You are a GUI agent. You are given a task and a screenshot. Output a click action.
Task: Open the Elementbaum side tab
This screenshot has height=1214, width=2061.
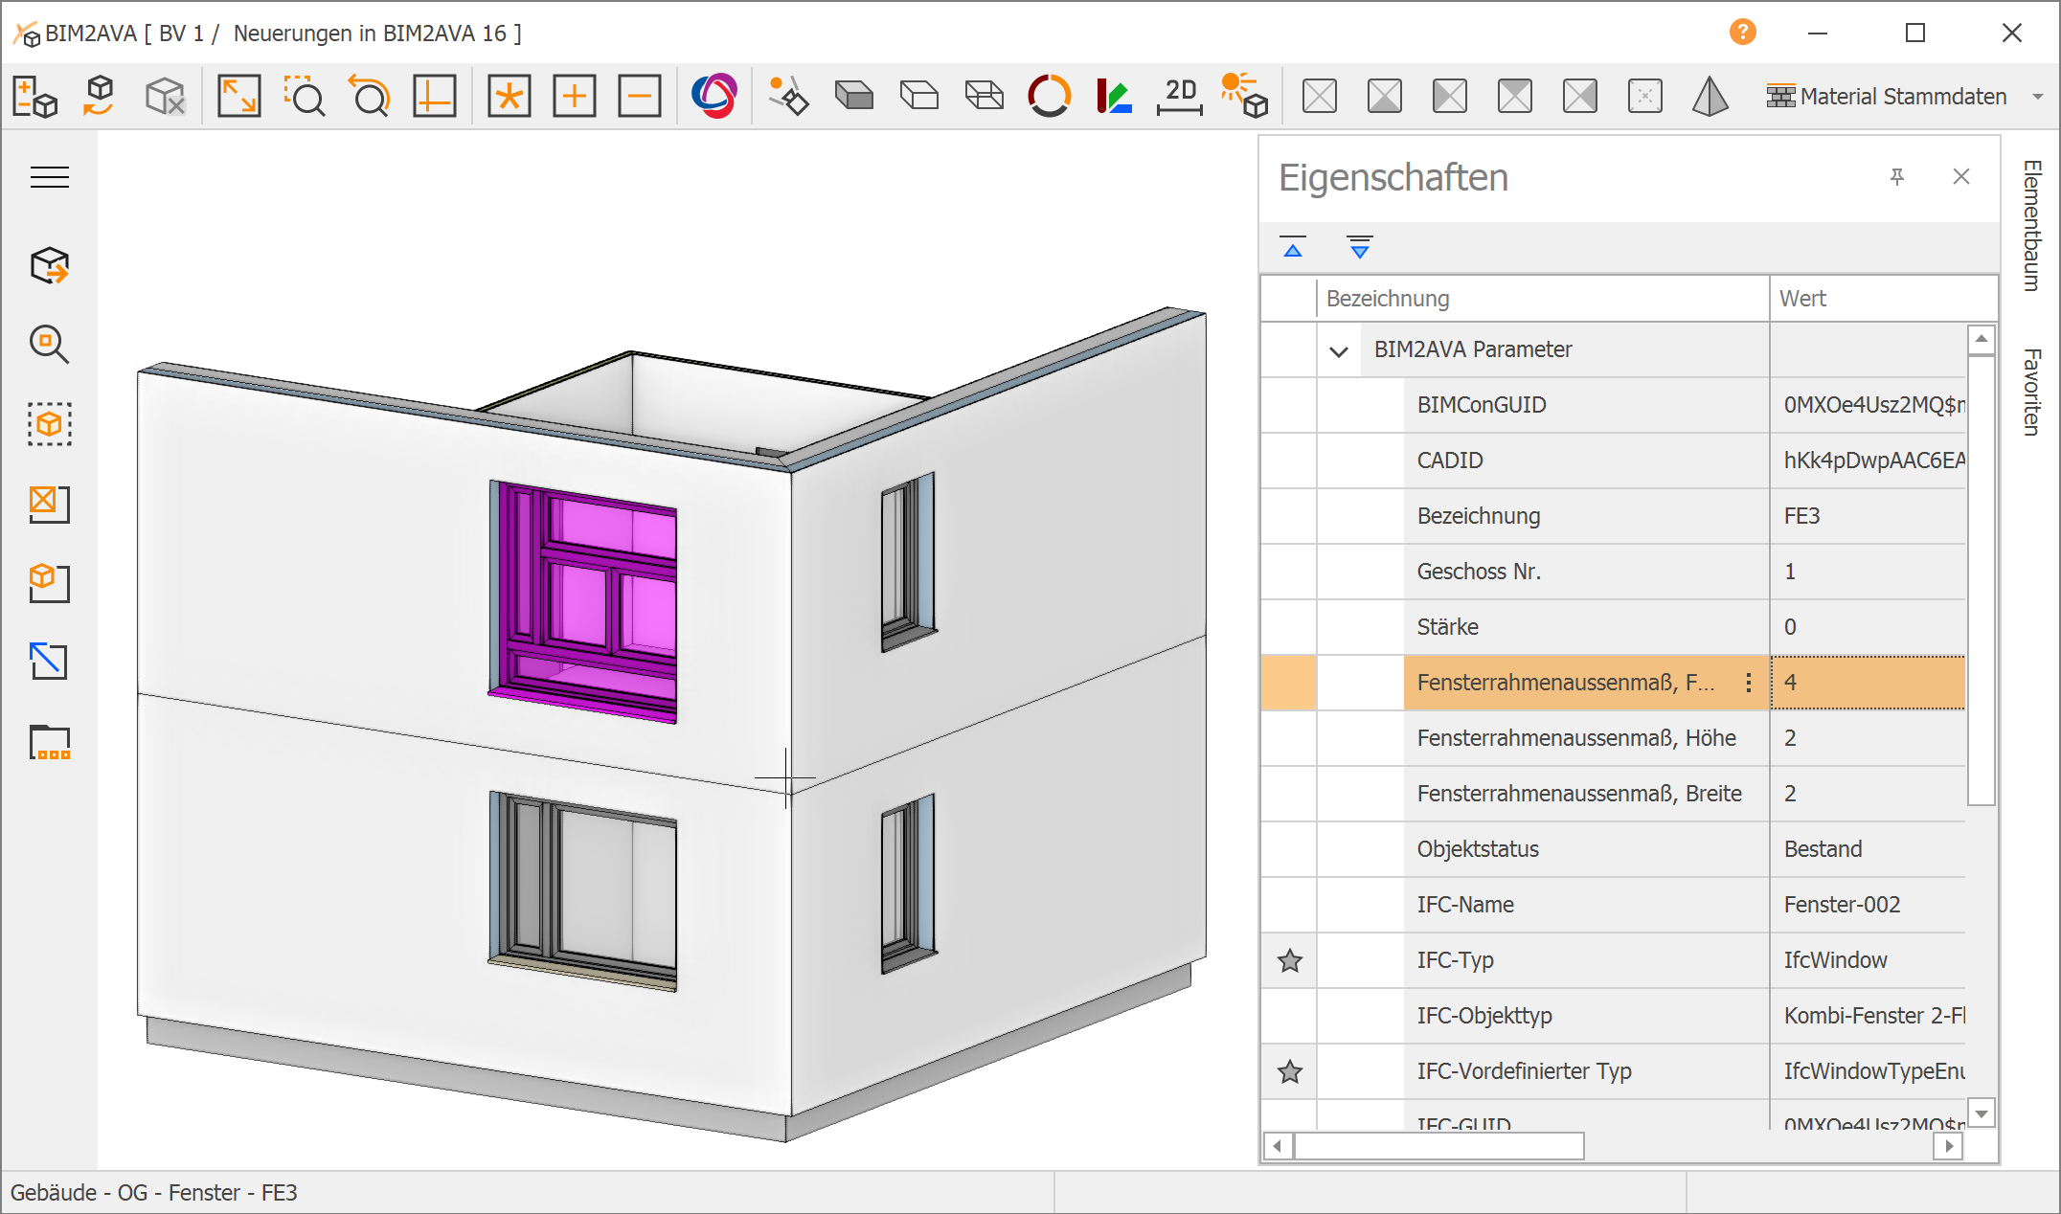coord(2031,225)
